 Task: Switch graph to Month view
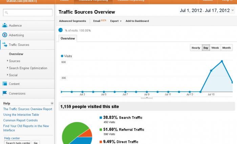click(x=227, y=48)
